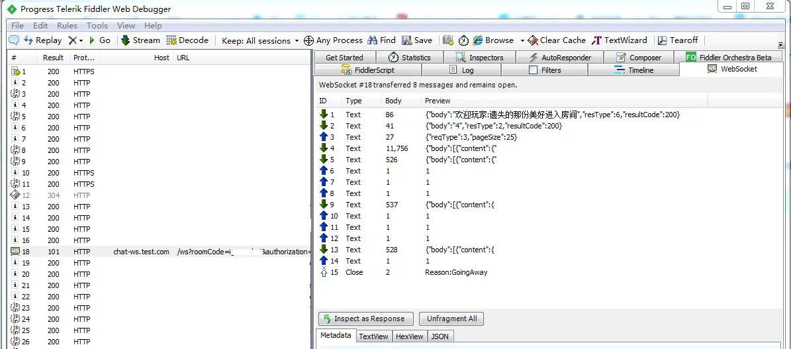Image resolution: width=791 pixels, height=349 pixels.
Task: Toggle Stream mode in toolbar
Action: coord(141,40)
